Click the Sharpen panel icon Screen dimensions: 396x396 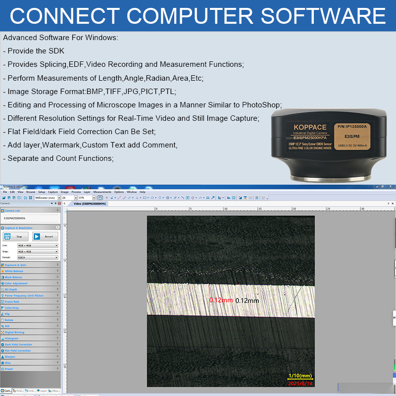tap(2, 357)
